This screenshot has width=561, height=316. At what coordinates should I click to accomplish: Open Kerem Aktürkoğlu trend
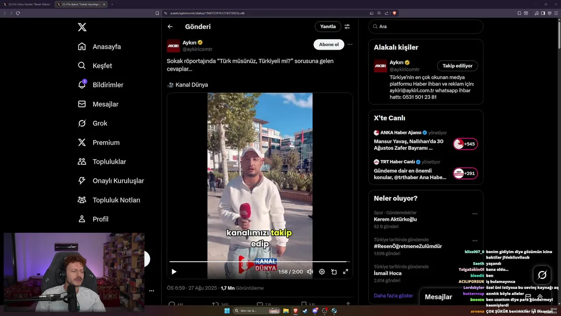[x=395, y=219]
